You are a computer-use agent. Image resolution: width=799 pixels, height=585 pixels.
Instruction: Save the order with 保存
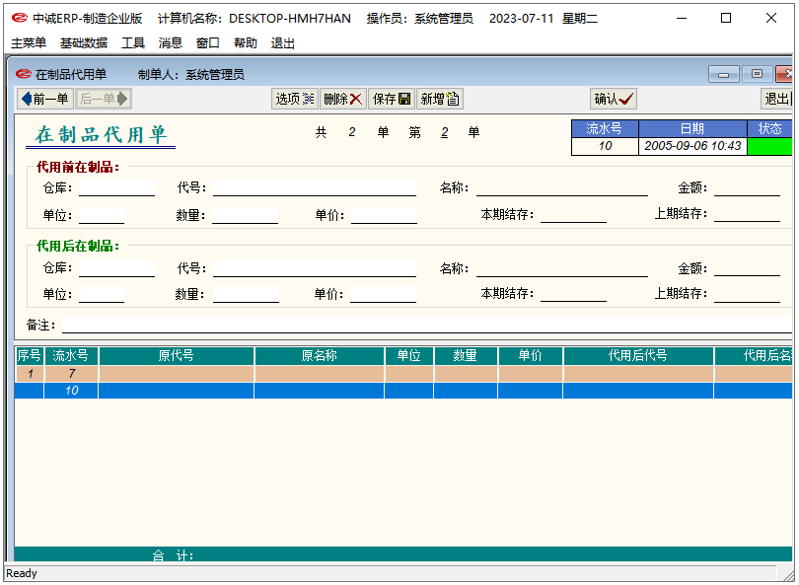click(x=392, y=99)
